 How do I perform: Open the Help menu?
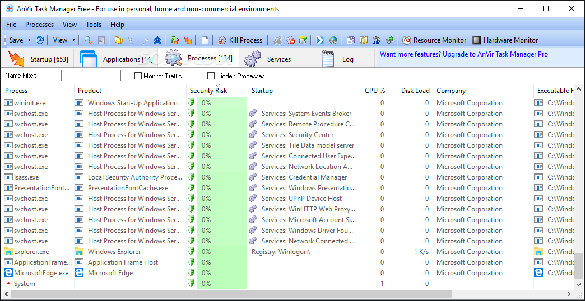pos(117,25)
